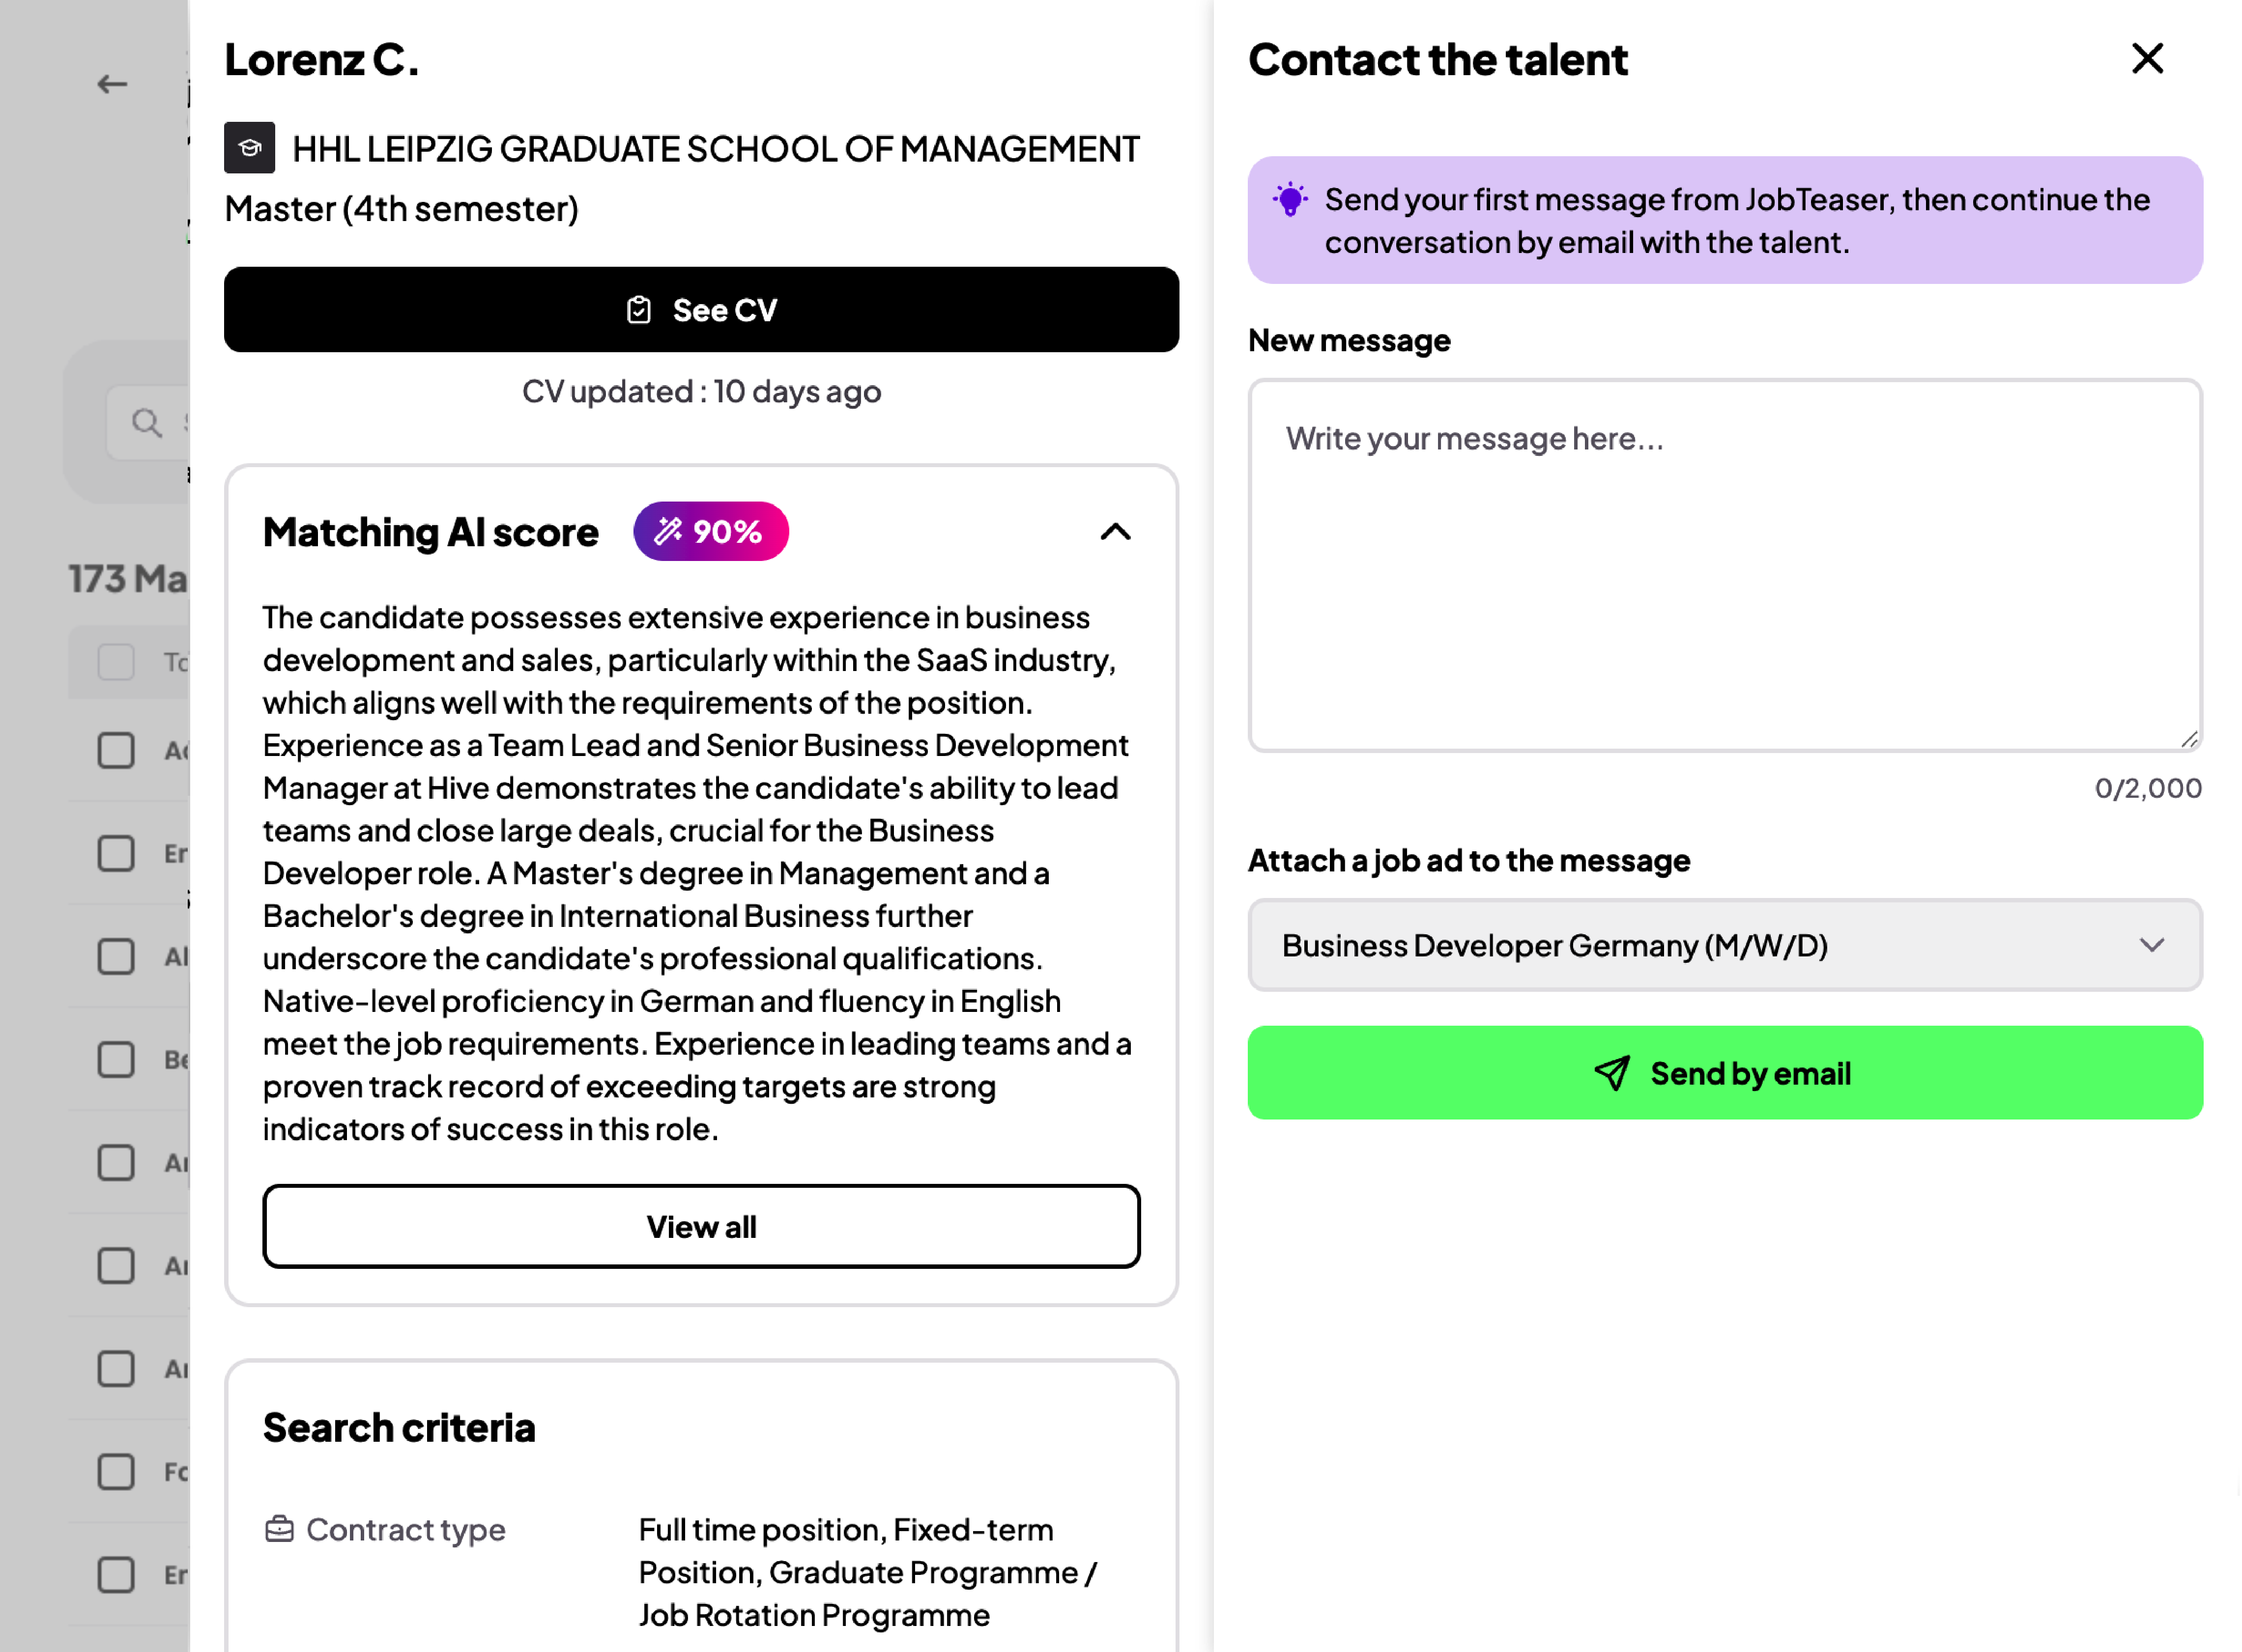
Task: Click the message box resize handle
Action: (2189, 739)
